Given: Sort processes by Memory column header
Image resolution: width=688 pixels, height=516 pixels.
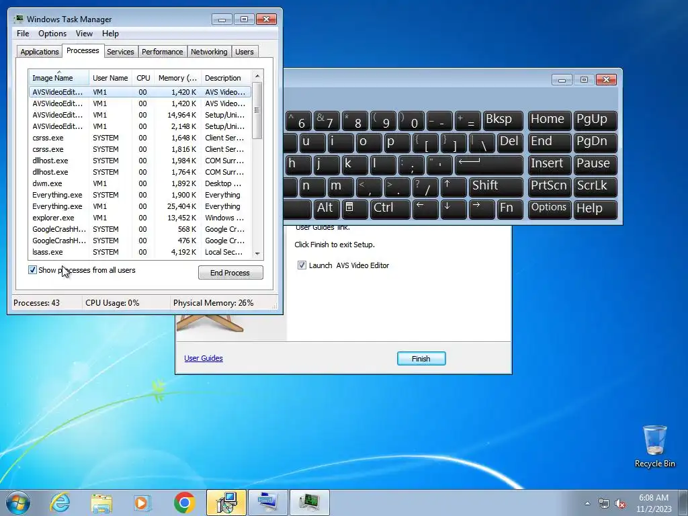Looking at the screenshot, I should coord(177,78).
